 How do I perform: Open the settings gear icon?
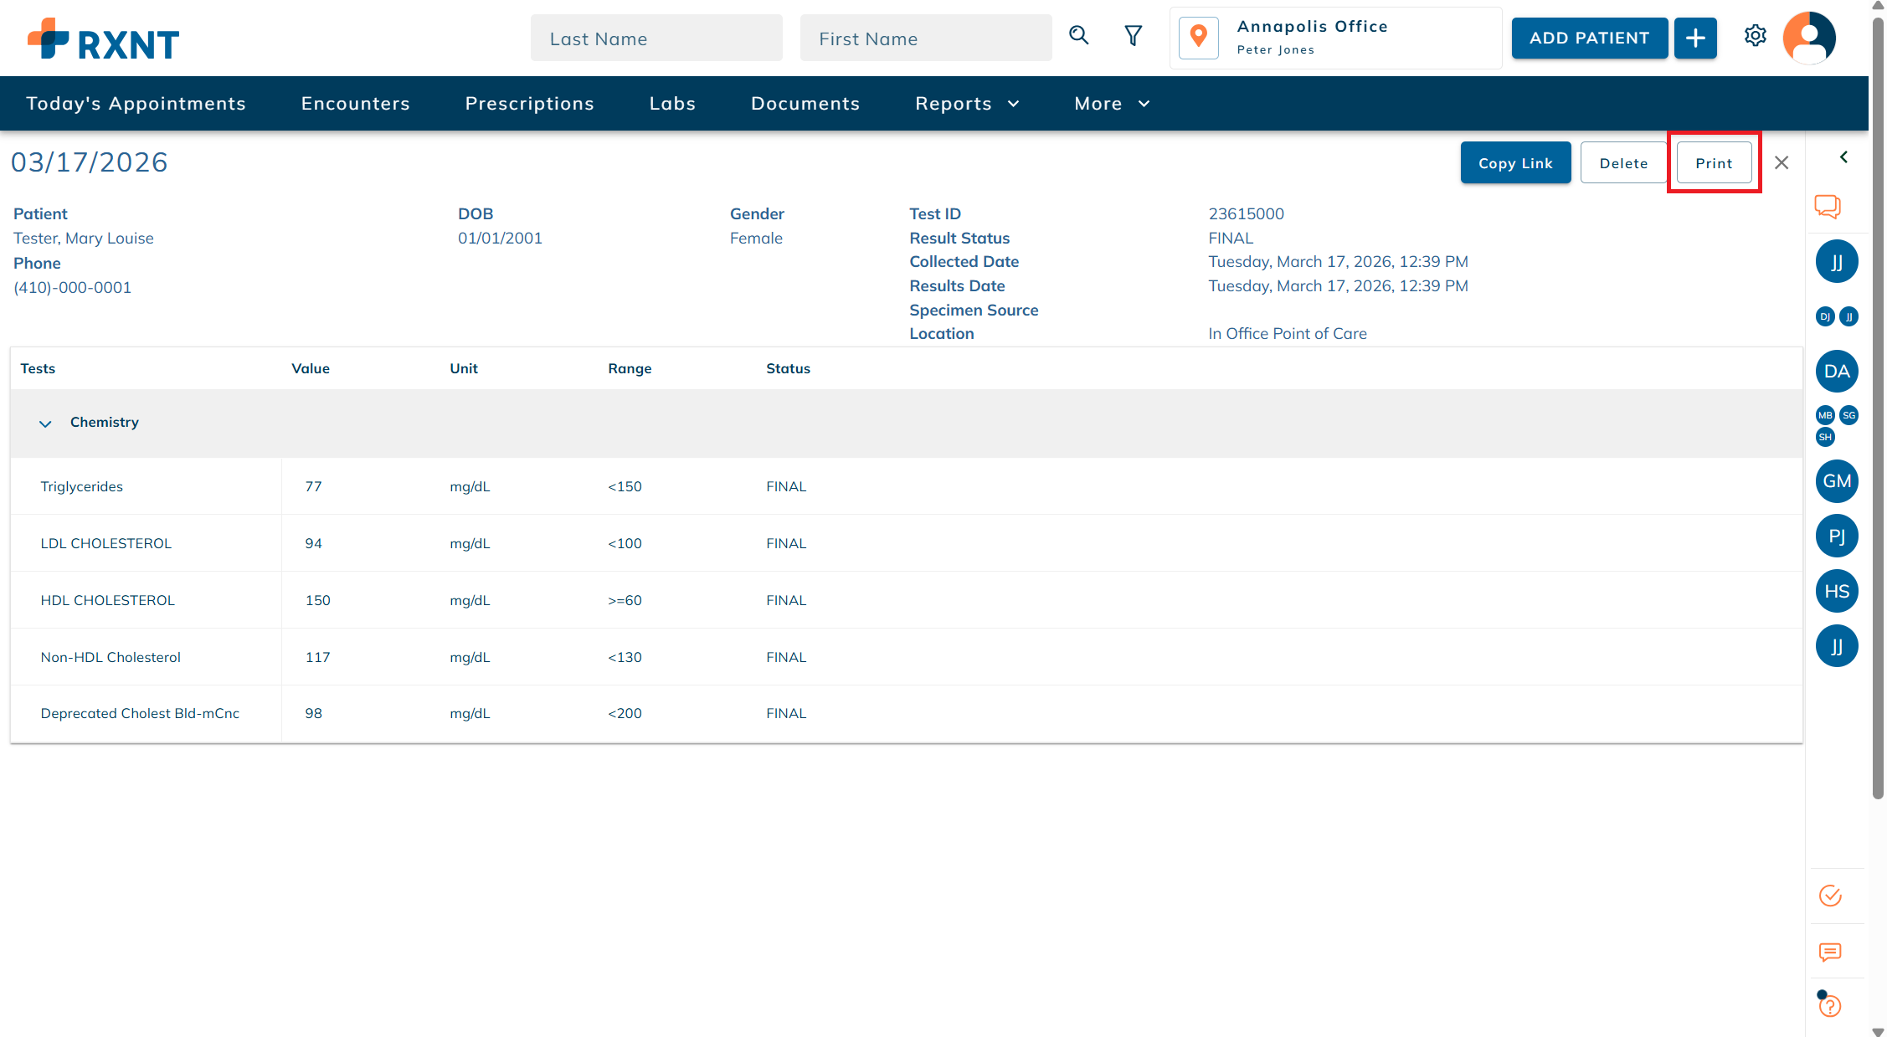pos(1756,35)
